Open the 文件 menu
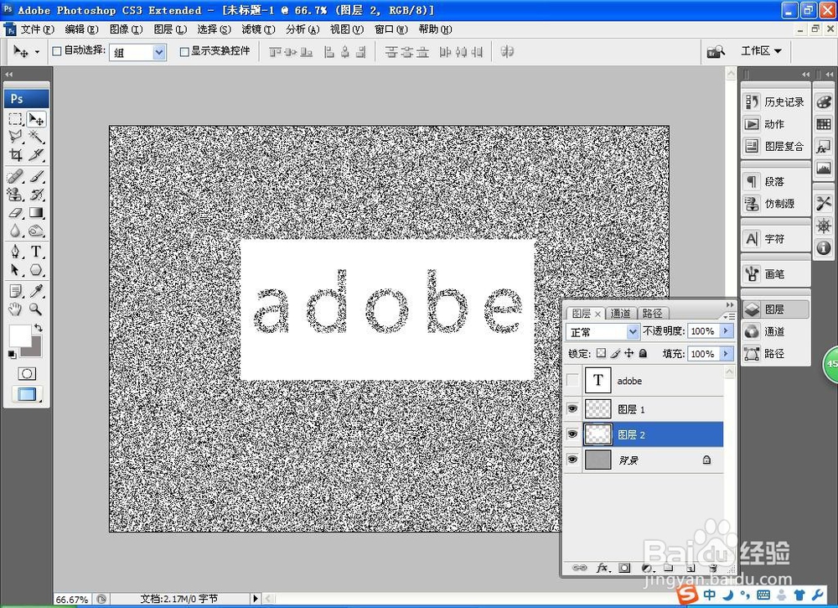838x608 pixels. click(36, 29)
